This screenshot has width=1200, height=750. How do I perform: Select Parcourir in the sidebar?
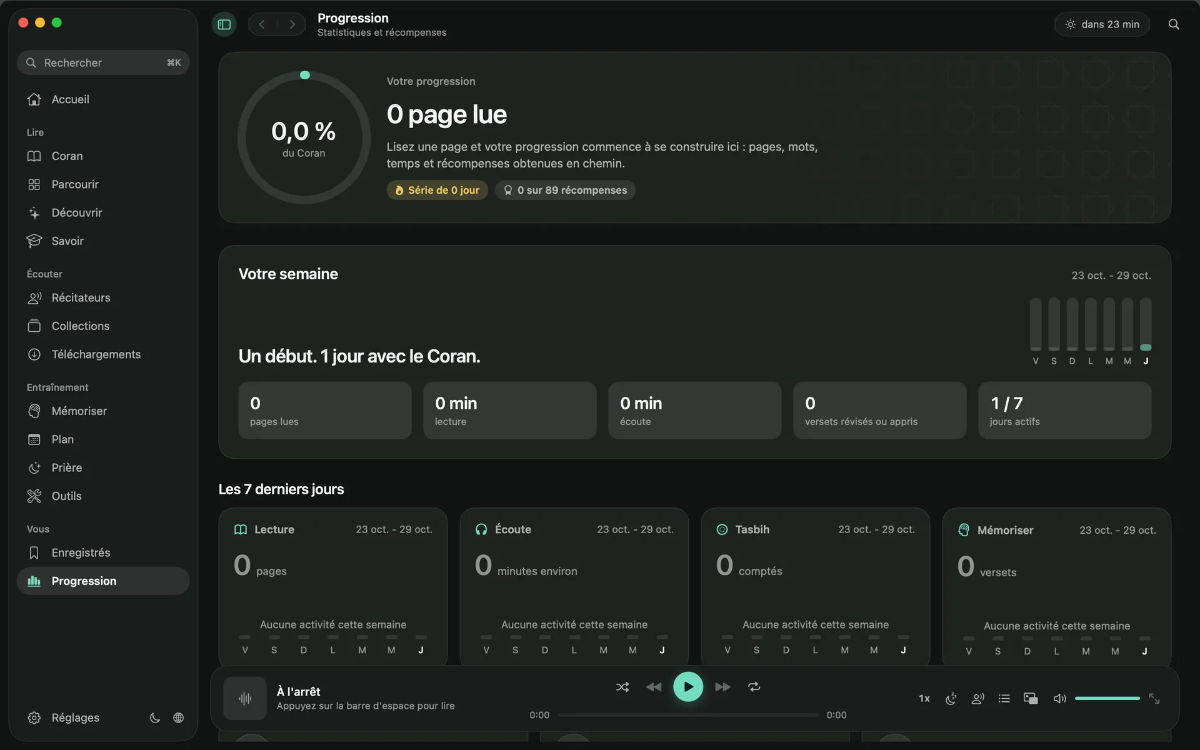[103, 184]
